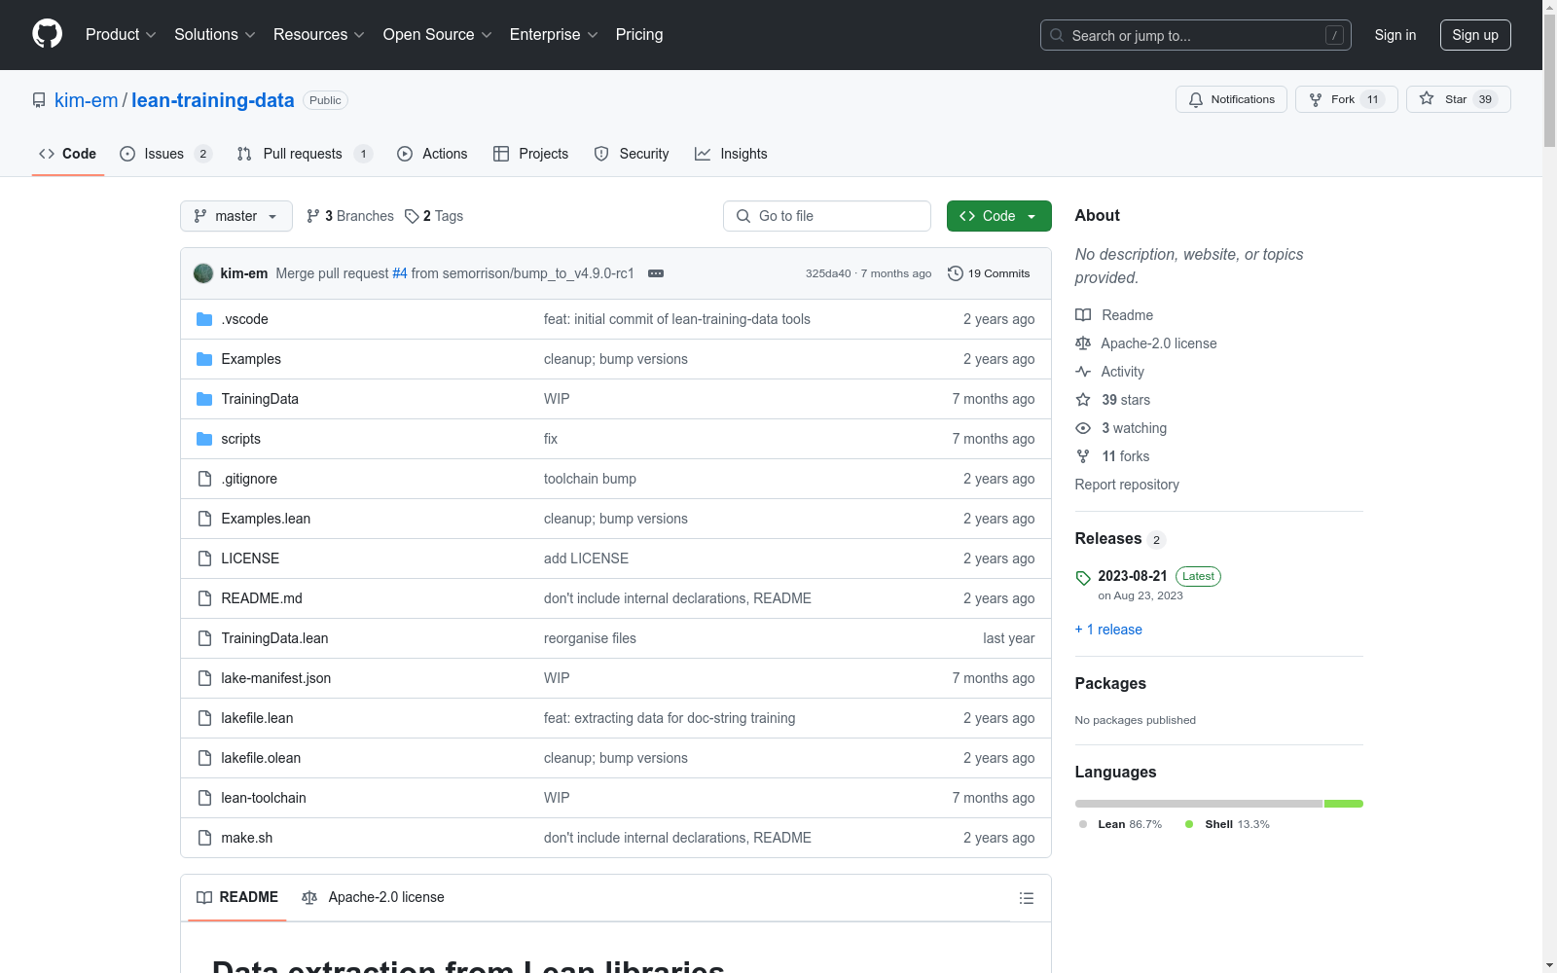Open the Security tab
Image resolution: width=1557 pixels, height=973 pixels.
click(632, 154)
